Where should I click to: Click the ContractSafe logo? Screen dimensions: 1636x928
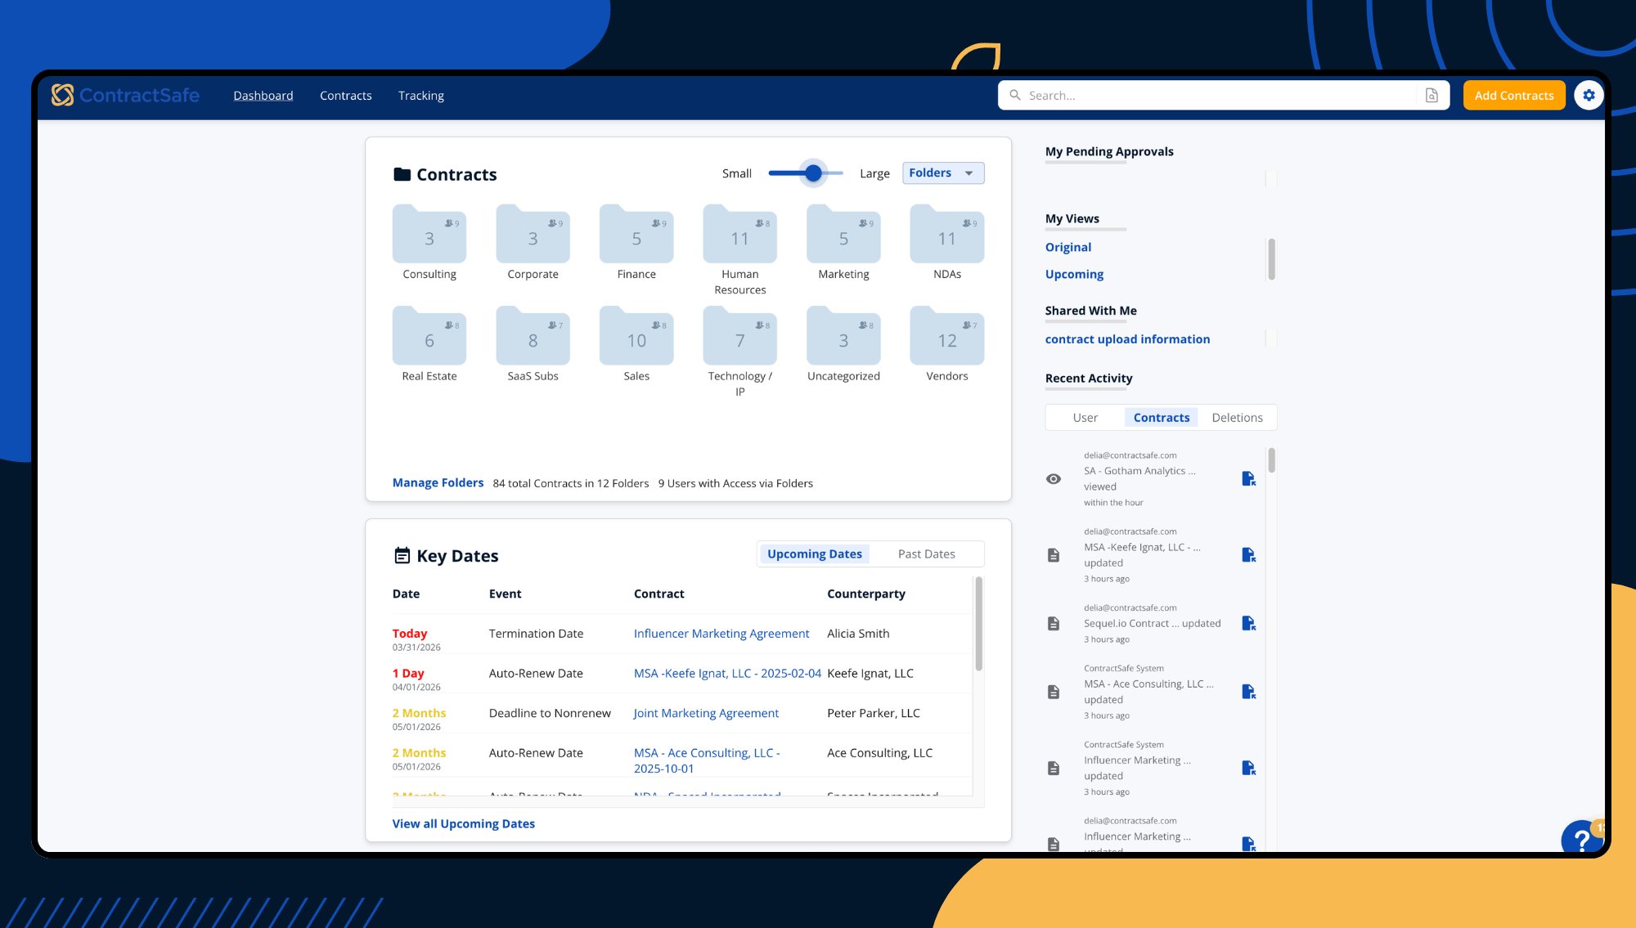point(125,96)
